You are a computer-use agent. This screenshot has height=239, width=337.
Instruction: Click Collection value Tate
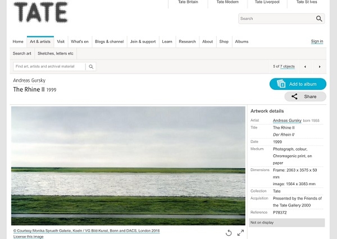click(276, 191)
